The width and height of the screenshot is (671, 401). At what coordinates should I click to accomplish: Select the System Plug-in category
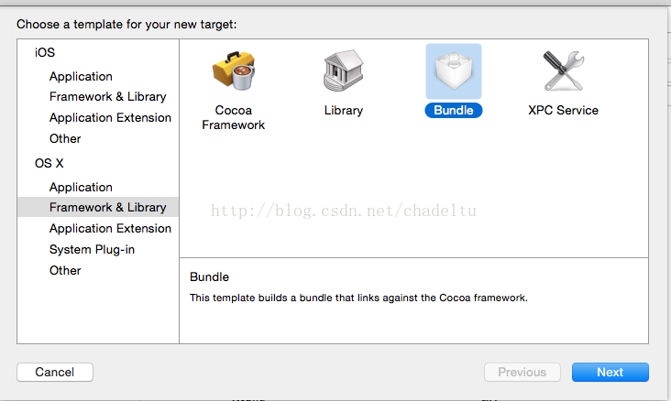tap(92, 249)
